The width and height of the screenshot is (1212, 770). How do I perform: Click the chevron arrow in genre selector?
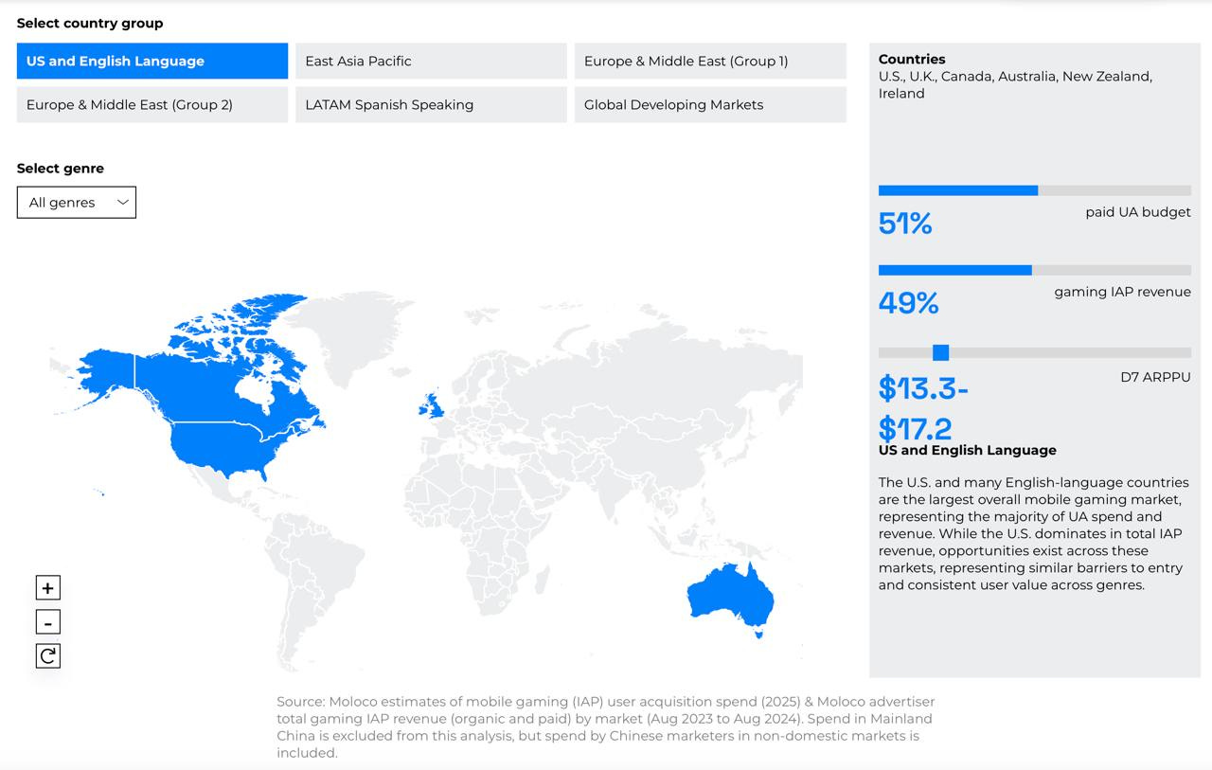point(122,203)
